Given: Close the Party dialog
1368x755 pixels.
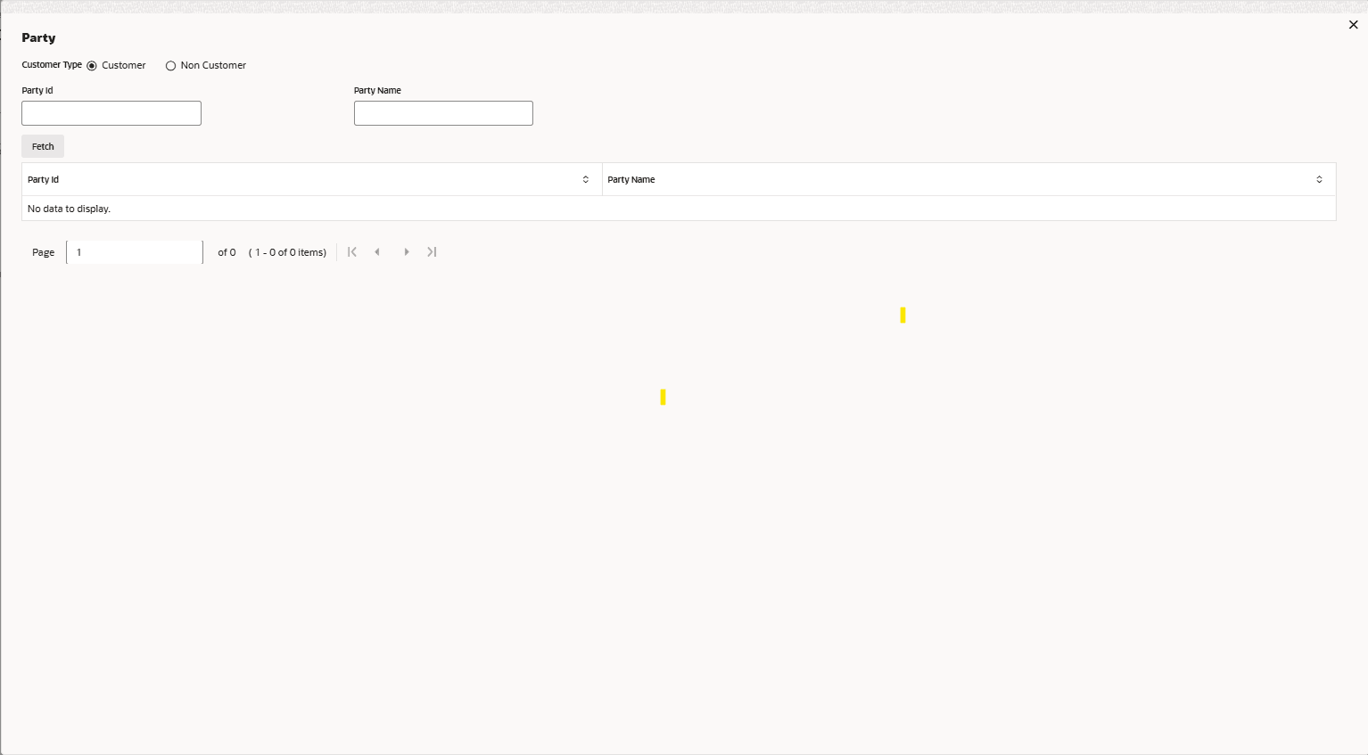Looking at the screenshot, I should (1353, 25).
